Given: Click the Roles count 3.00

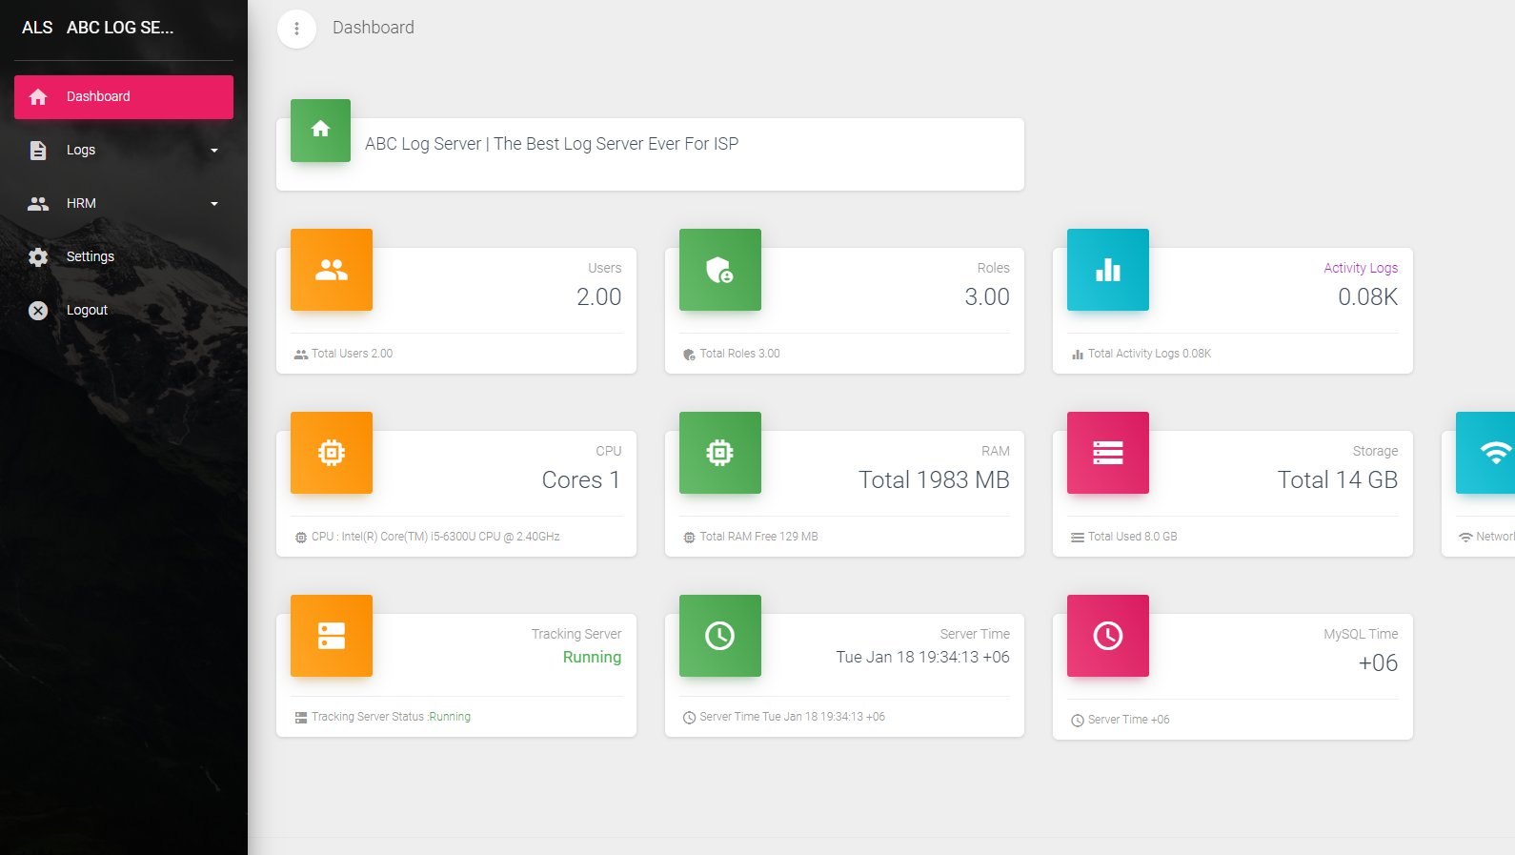Looking at the screenshot, I should pyautogui.click(x=987, y=297).
